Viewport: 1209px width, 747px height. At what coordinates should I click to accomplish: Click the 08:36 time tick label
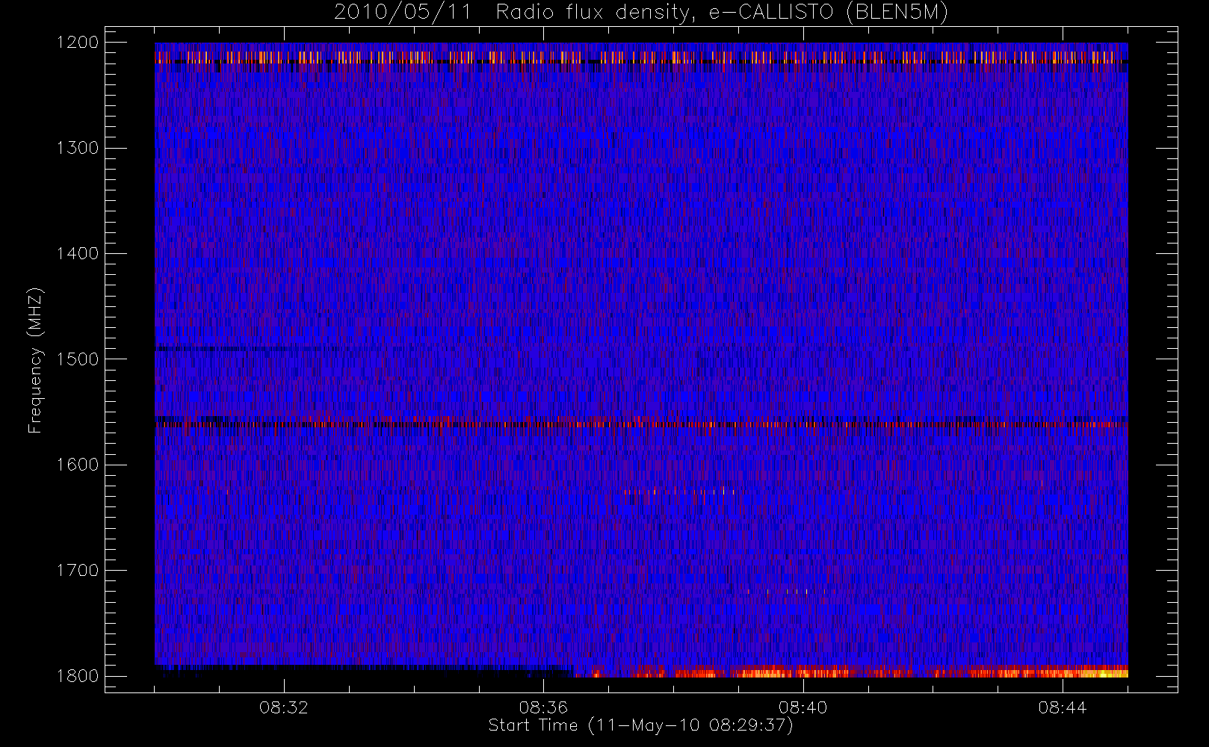coord(543,707)
